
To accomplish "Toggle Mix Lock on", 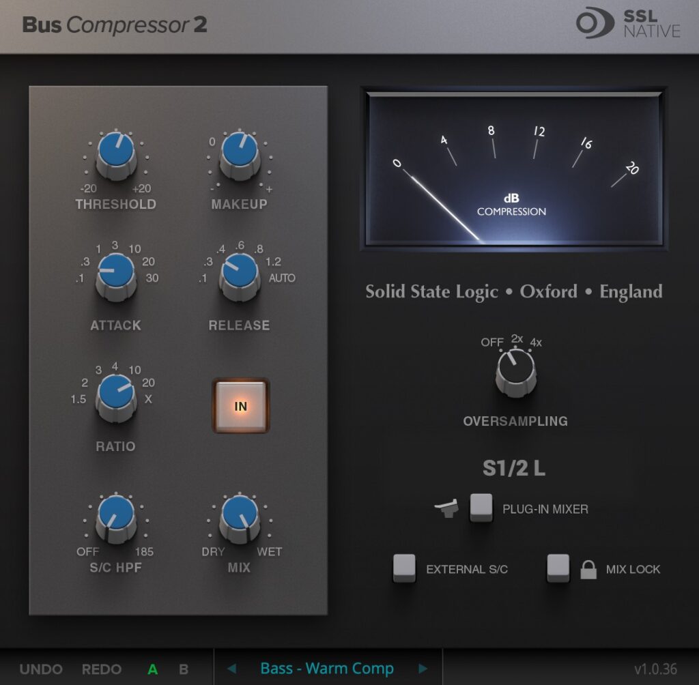I will pos(558,568).
